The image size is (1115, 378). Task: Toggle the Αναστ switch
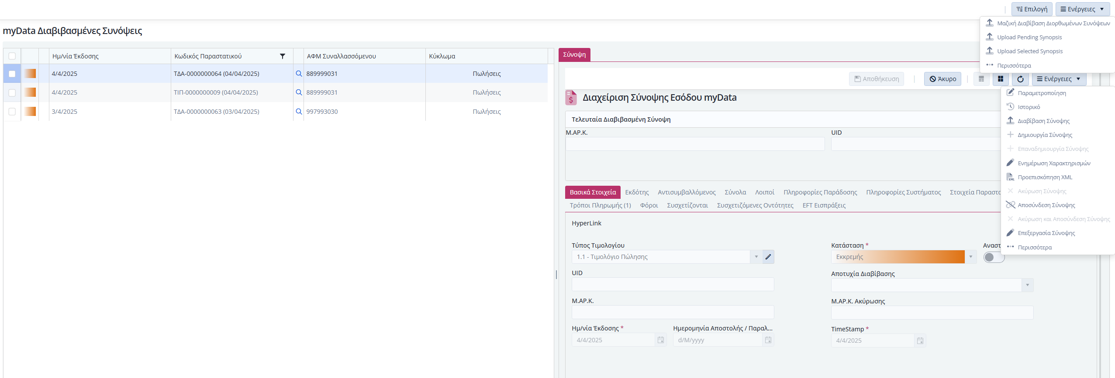coord(994,257)
